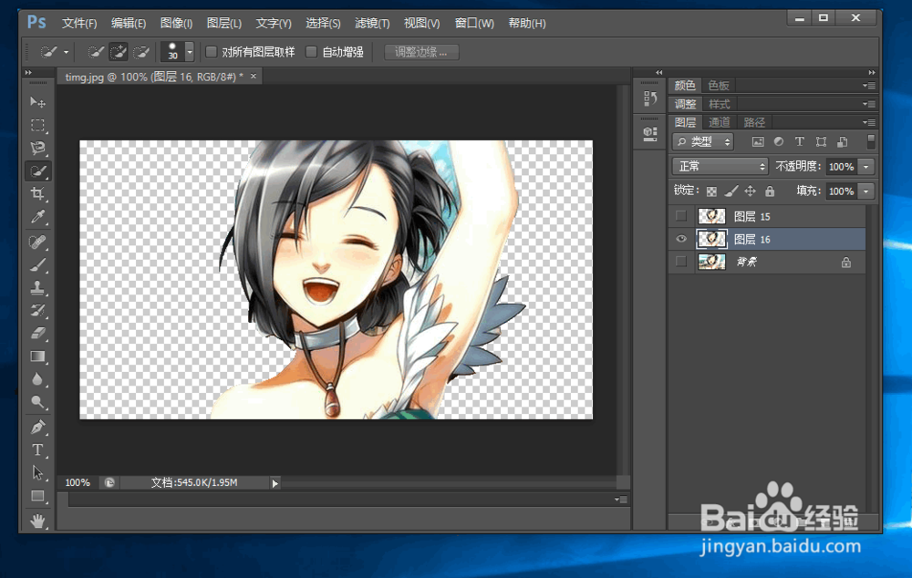Toggle lock transparent pixels
912x578 pixels.
(711, 191)
